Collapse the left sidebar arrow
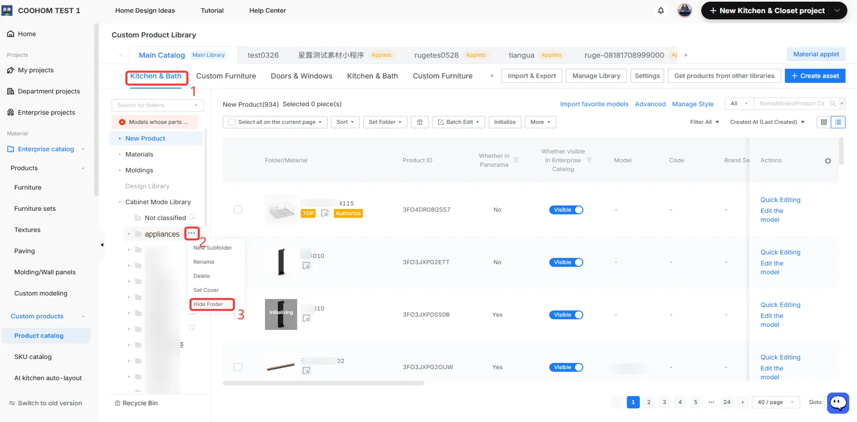Image resolution: width=857 pixels, height=422 pixels. point(102,245)
